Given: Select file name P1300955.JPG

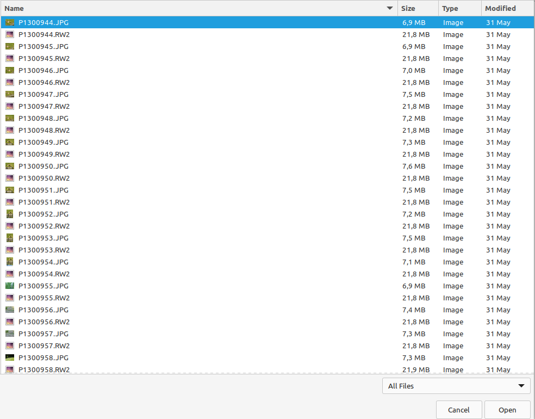Looking at the screenshot, I should tap(43, 286).
